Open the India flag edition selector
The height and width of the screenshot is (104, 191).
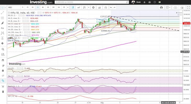click(160, 2)
